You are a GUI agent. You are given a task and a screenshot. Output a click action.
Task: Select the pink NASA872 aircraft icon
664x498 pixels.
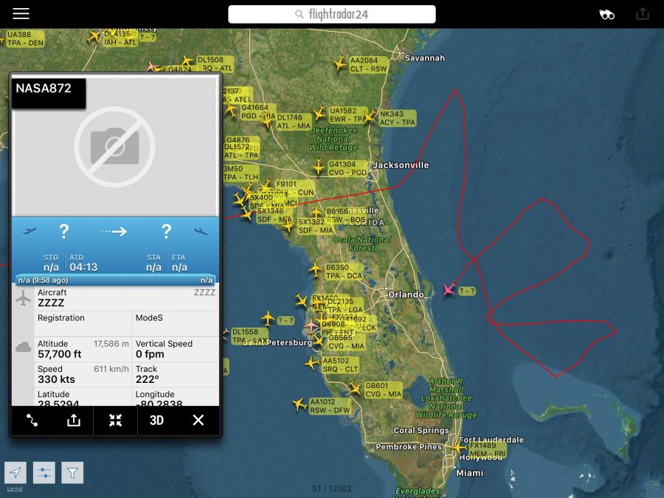pos(449,288)
